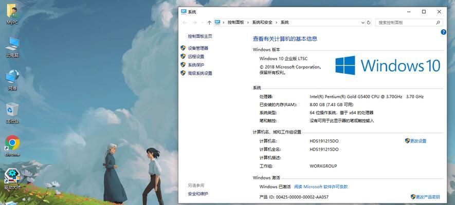Image resolution: width=455 pixels, height=205 pixels.
Task: Click the shield icon beside 更改设置
Action: [x=407, y=141]
